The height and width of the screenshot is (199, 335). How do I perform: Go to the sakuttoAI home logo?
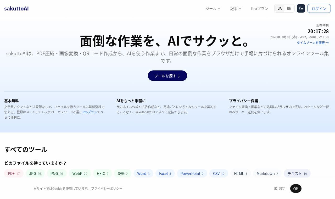point(16,8)
